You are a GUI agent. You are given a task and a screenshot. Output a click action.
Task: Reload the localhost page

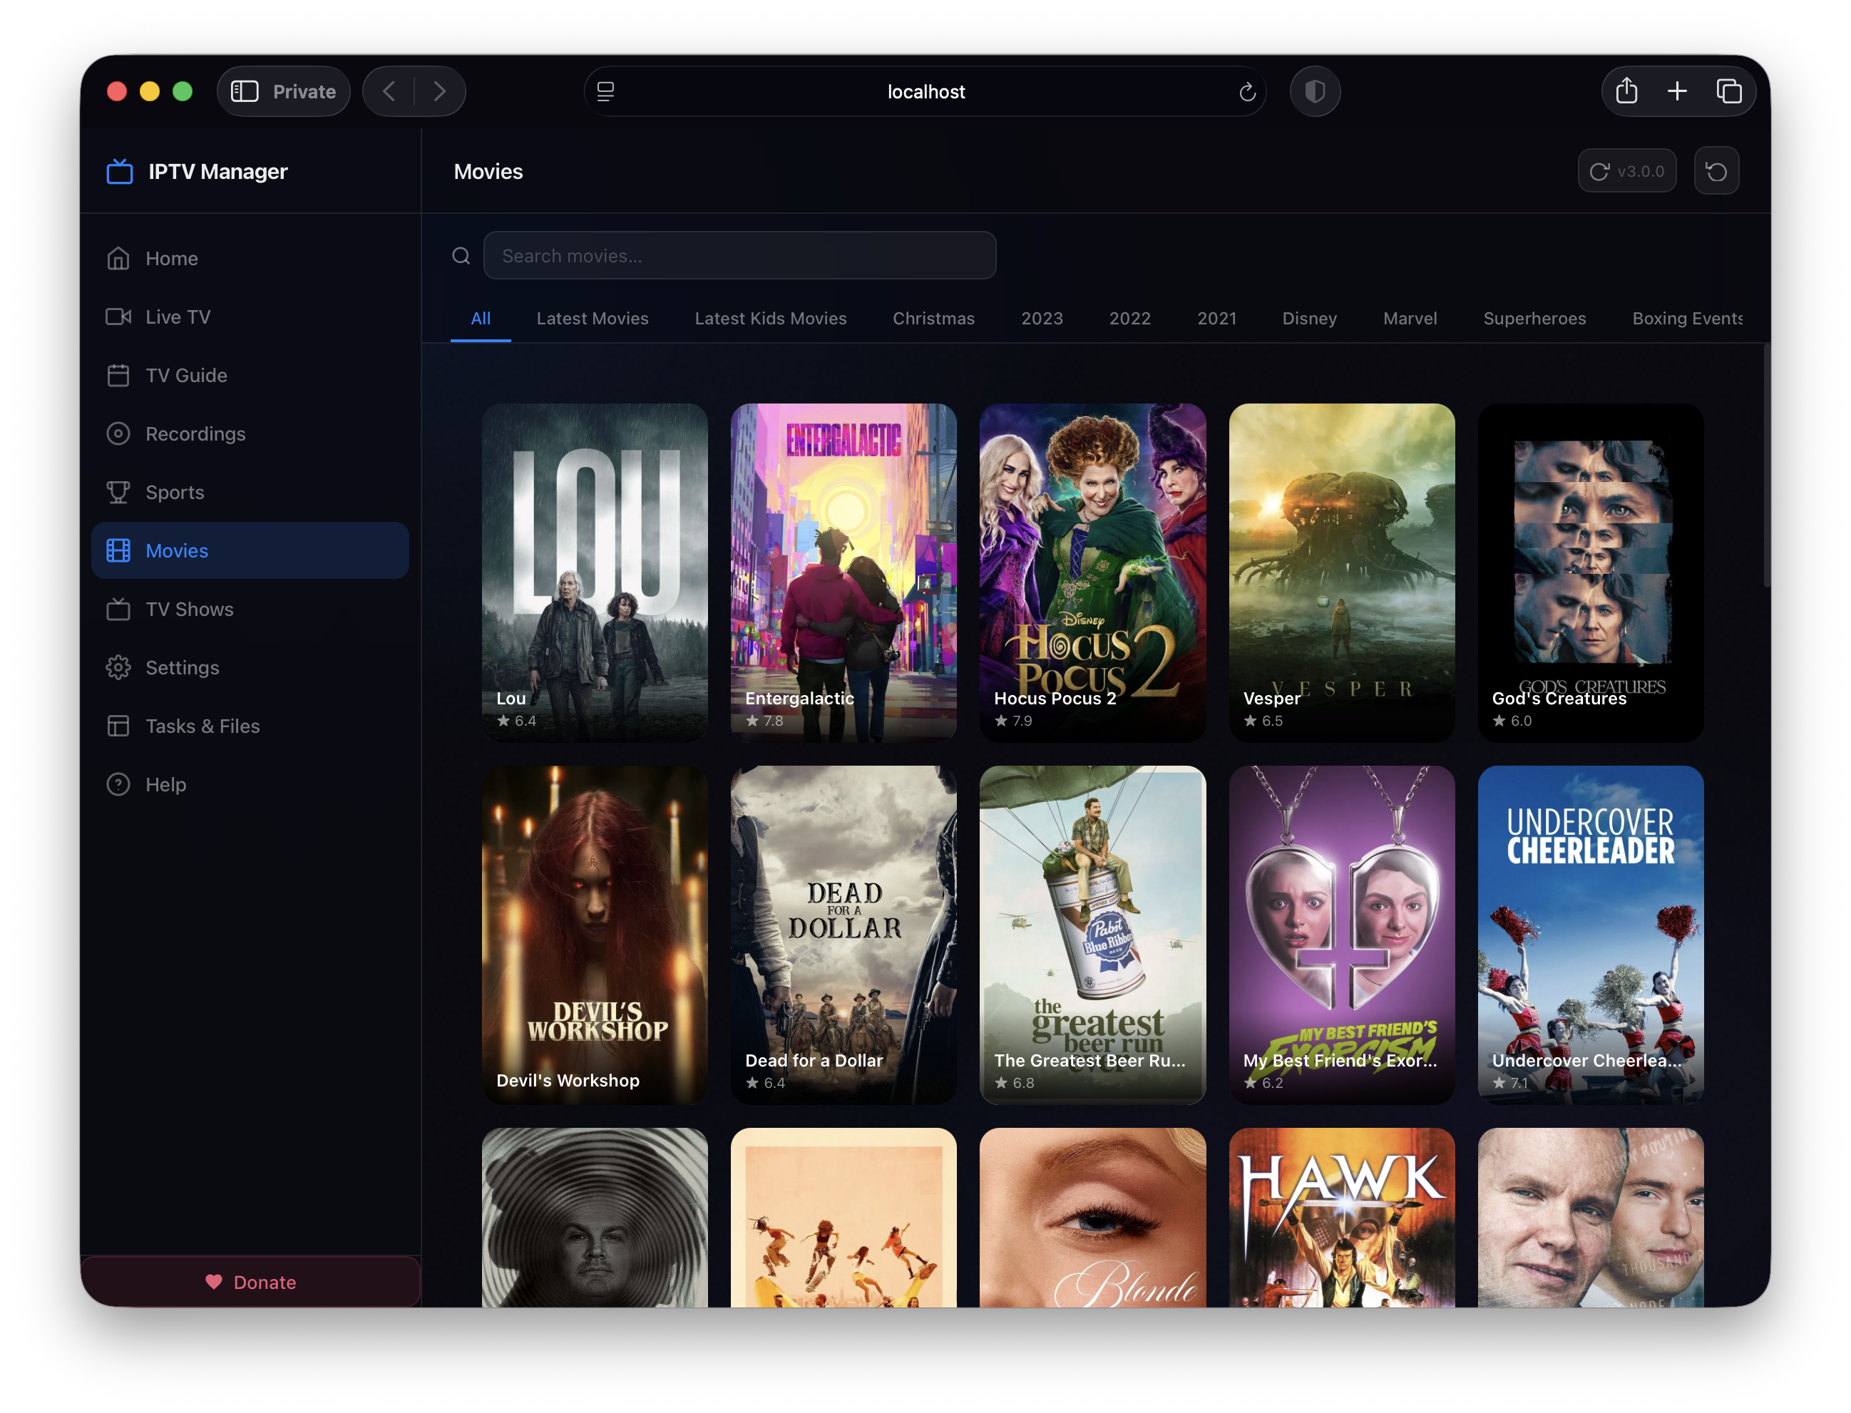1247,92
